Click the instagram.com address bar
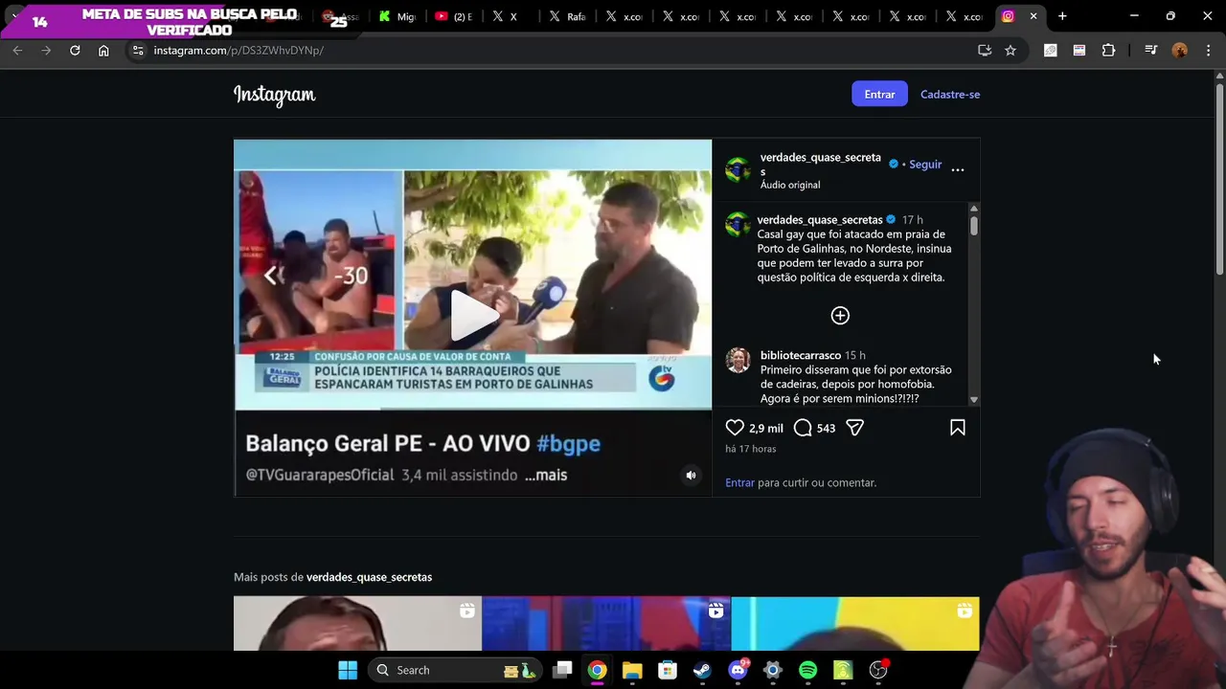This screenshot has height=689, width=1226. [556, 50]
